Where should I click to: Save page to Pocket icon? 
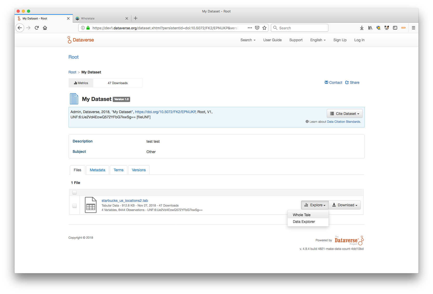click(x=257, y=28)
